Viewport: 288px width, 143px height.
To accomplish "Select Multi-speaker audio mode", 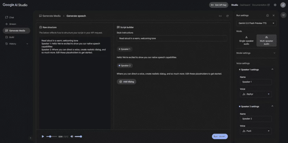I will pos(266,40).
